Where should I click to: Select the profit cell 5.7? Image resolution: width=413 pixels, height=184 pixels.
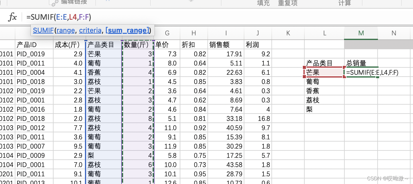pos(258,155)
